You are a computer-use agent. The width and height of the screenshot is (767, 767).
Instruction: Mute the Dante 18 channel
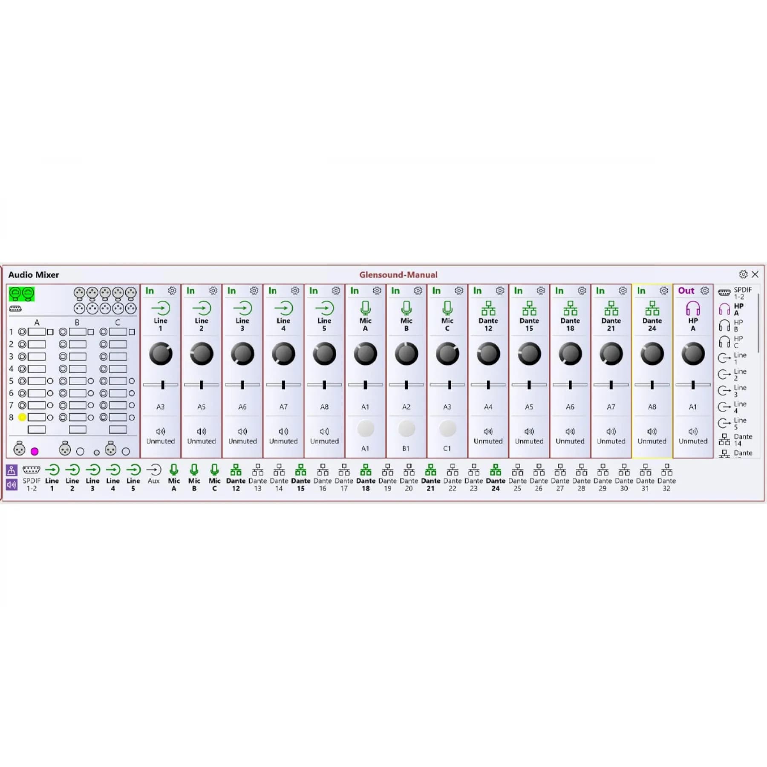pos(570,436)
